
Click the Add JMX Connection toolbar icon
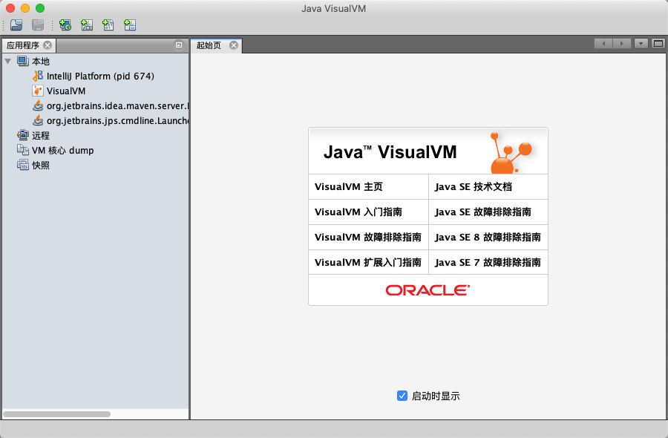pyautogui.click(x=87, y=25)
